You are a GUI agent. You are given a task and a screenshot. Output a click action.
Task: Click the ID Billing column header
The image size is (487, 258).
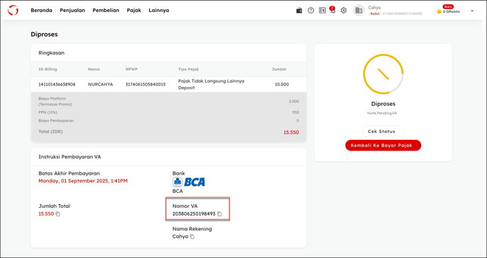47,69
